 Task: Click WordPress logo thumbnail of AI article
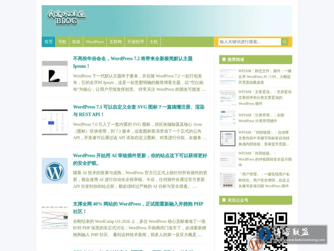point(55,171)
